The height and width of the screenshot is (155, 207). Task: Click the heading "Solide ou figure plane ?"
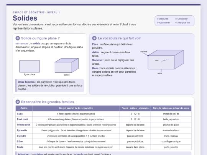(x=40, y=38)
